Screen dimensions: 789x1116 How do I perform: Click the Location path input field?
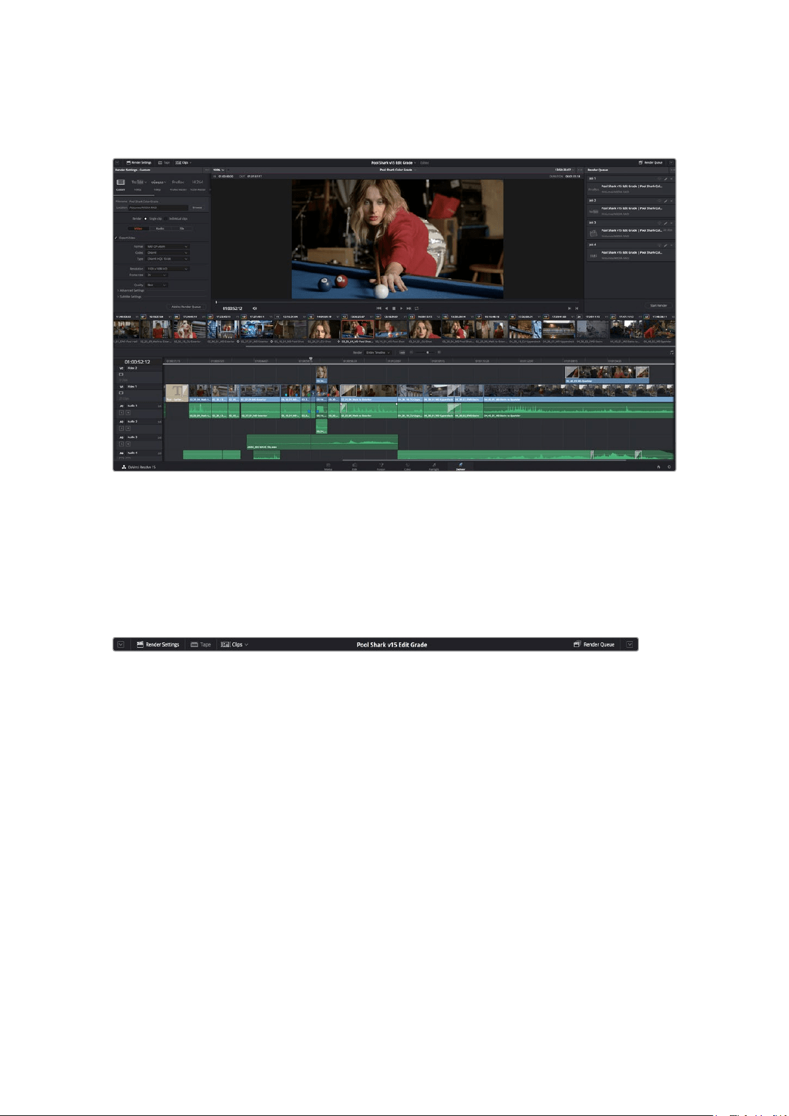pos(158,208)
